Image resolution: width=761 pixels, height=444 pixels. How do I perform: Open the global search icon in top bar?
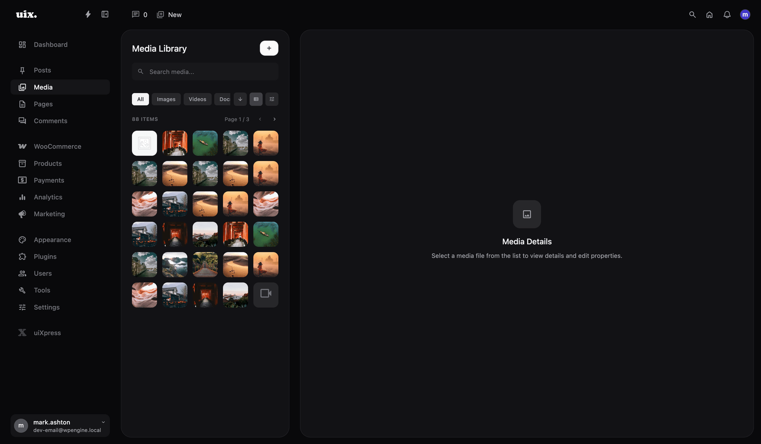[692, 14]
